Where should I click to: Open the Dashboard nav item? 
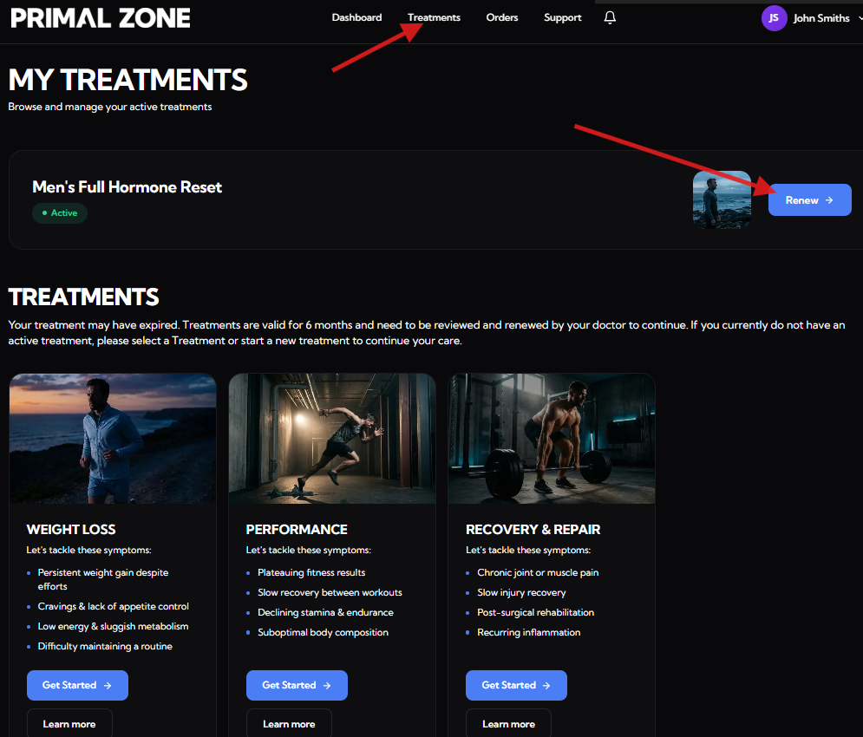point(356,17)
